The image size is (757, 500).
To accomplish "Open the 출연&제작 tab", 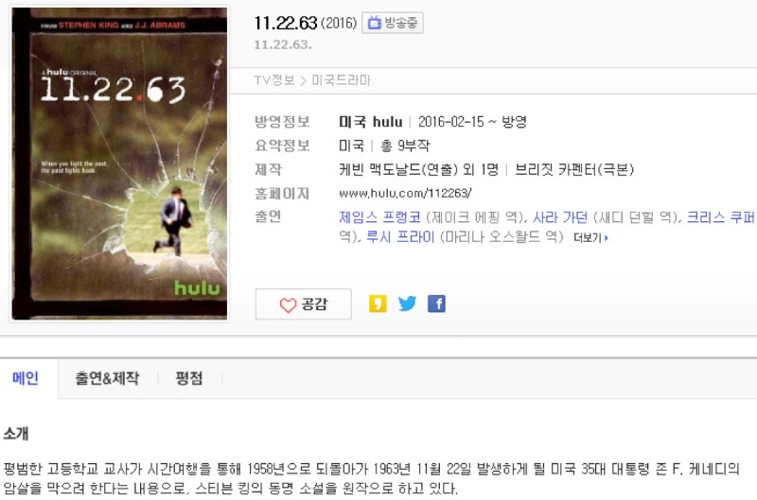I will click(107, 378).
